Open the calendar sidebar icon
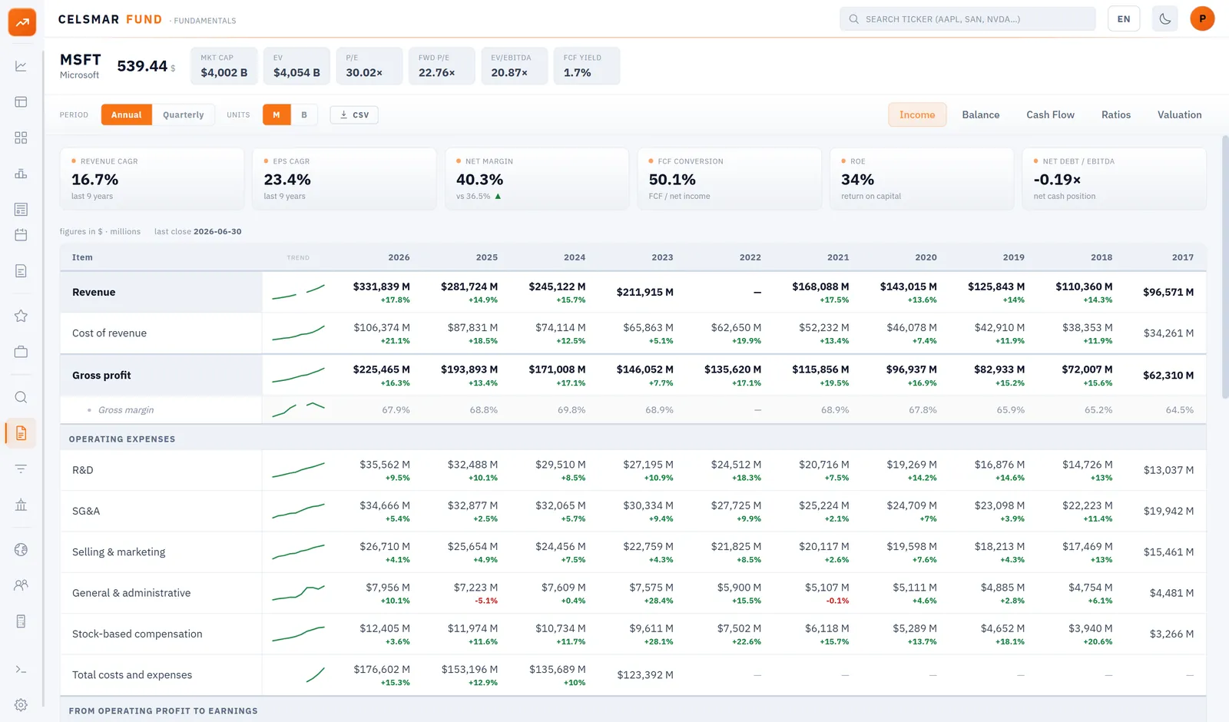 21,235
